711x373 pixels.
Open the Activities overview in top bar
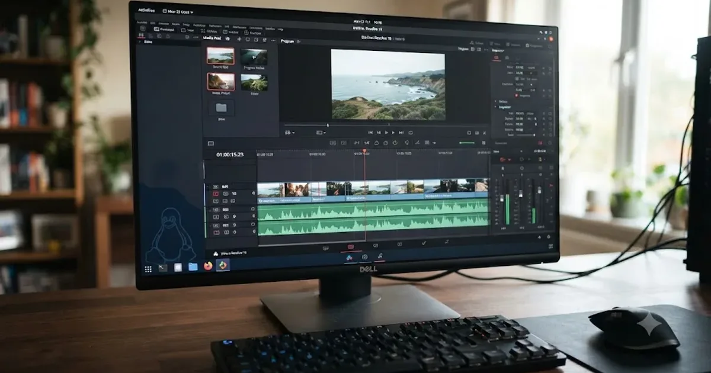click(146, 11)
